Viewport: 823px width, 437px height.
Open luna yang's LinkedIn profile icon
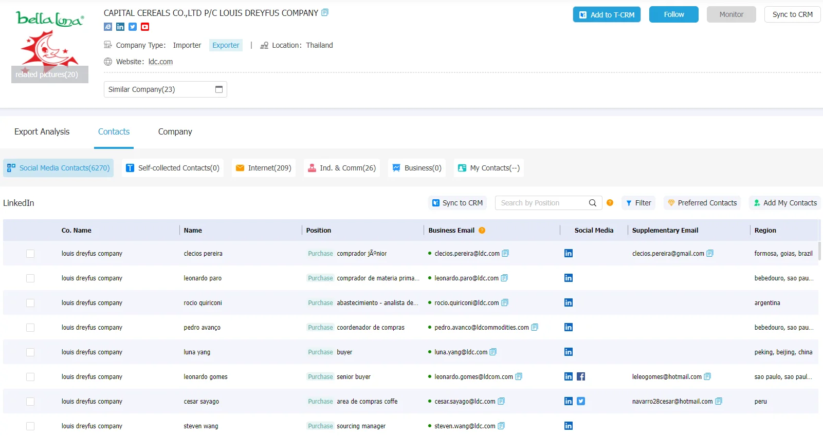pyautogui.click(x=569, y=352)
